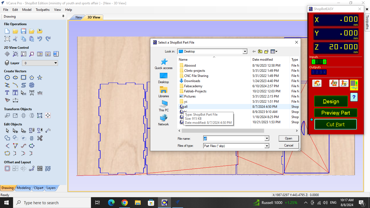The width and height of the screenshot is (370, 208).
Task: Select the Draw Ellipse tool
Action: (x=15, y=78)
